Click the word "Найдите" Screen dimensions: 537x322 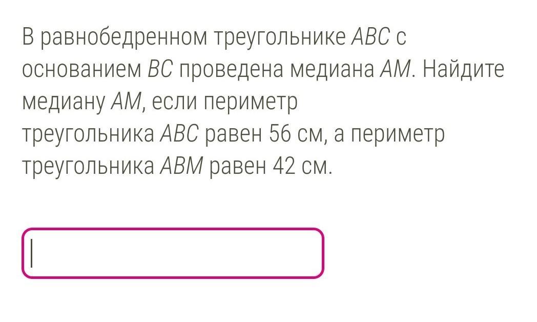463,69
